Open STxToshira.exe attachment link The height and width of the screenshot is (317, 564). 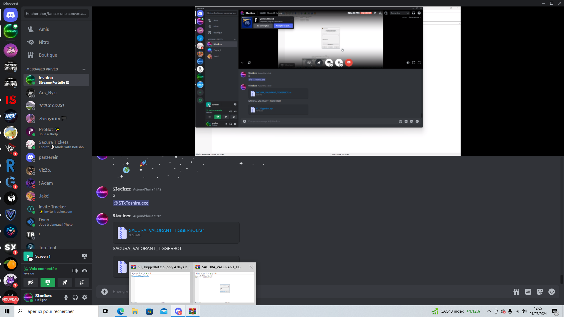point(131,203)
